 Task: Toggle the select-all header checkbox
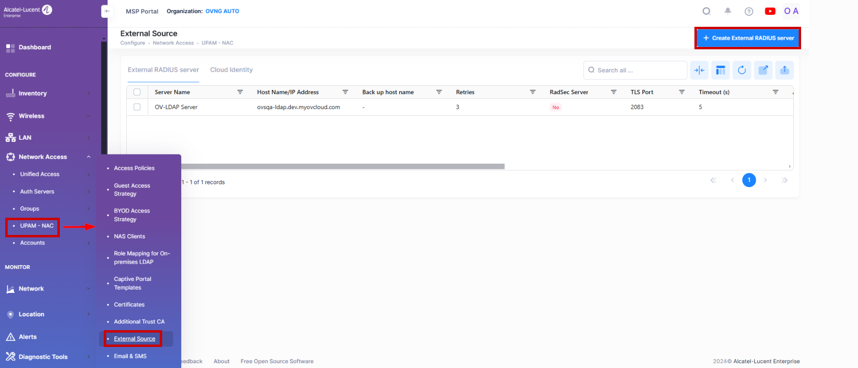pyautogui.click(x=137, y=92)
